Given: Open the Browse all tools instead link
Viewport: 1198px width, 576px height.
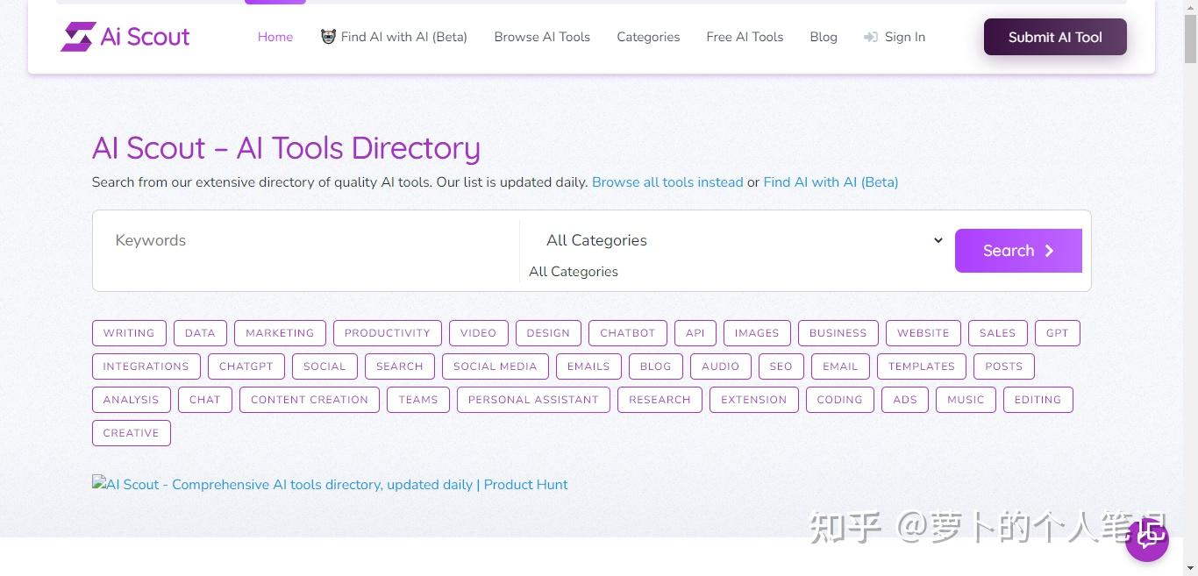Looking at the screenshot, I should click(667, 181).
